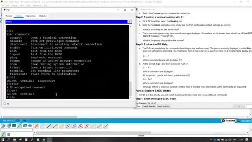
Task: Select the Connections subcategory lightning icon
Action: [3, 134]
